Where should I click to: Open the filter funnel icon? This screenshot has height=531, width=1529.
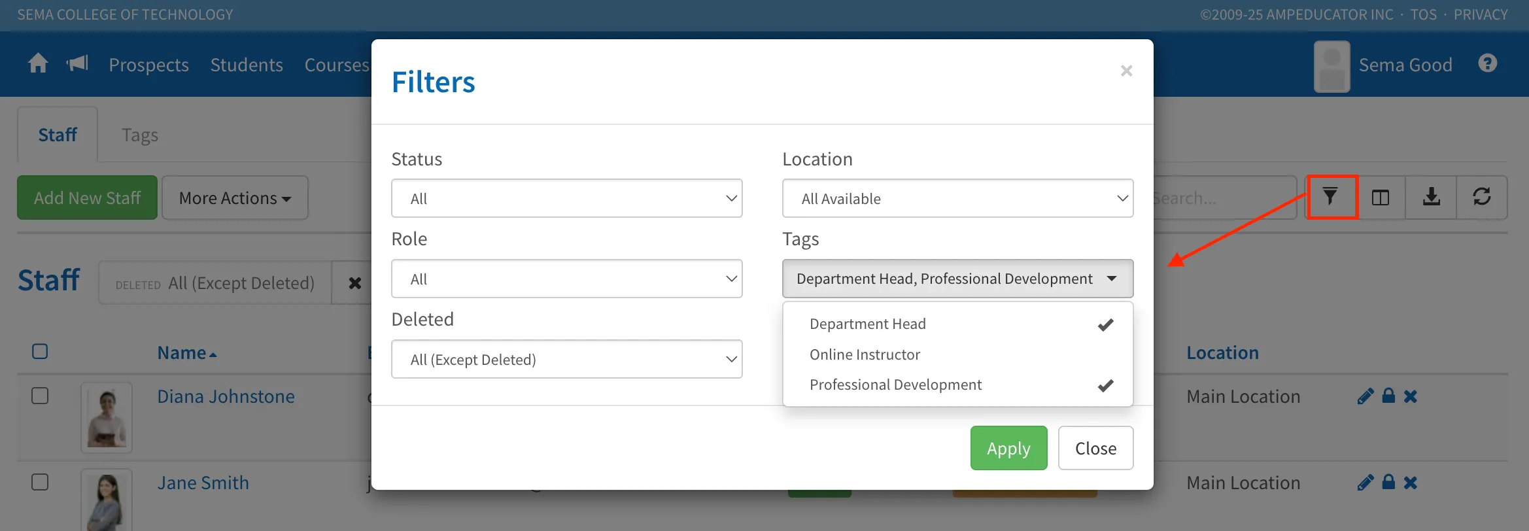[1331, 197]
